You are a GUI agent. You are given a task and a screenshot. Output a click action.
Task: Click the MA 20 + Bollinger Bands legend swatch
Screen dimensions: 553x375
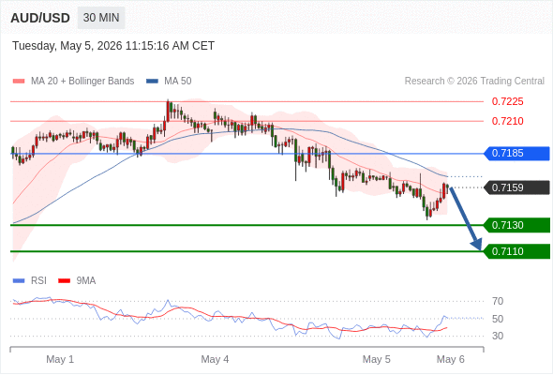[19, 82]
